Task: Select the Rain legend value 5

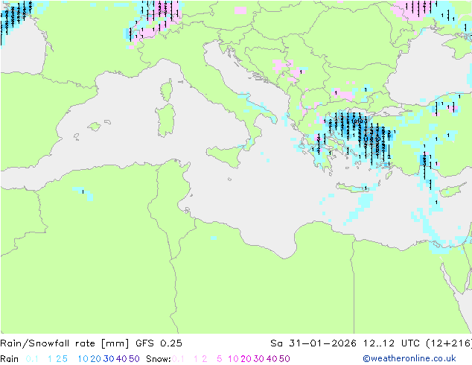Action: (x=65, y=359)
